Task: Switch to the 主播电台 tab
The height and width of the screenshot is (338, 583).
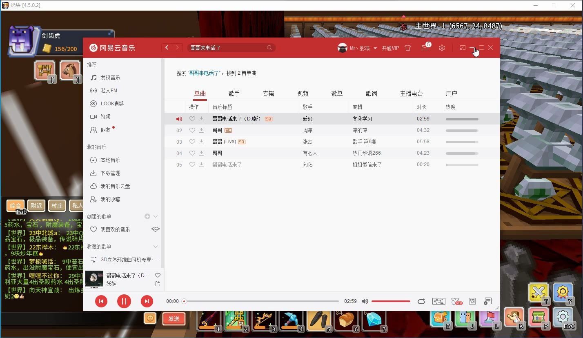Action: coord(411,93)
